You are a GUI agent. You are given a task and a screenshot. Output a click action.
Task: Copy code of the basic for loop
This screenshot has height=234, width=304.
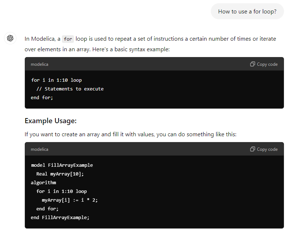tap(264, 64)
